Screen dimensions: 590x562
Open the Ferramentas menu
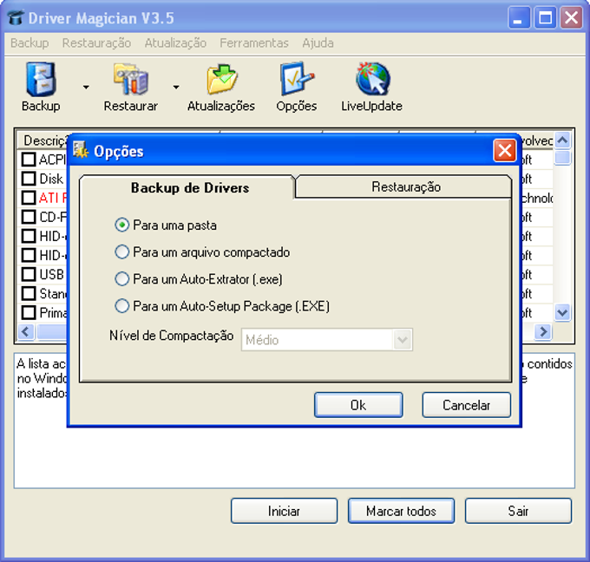click(x=254, y=42)
